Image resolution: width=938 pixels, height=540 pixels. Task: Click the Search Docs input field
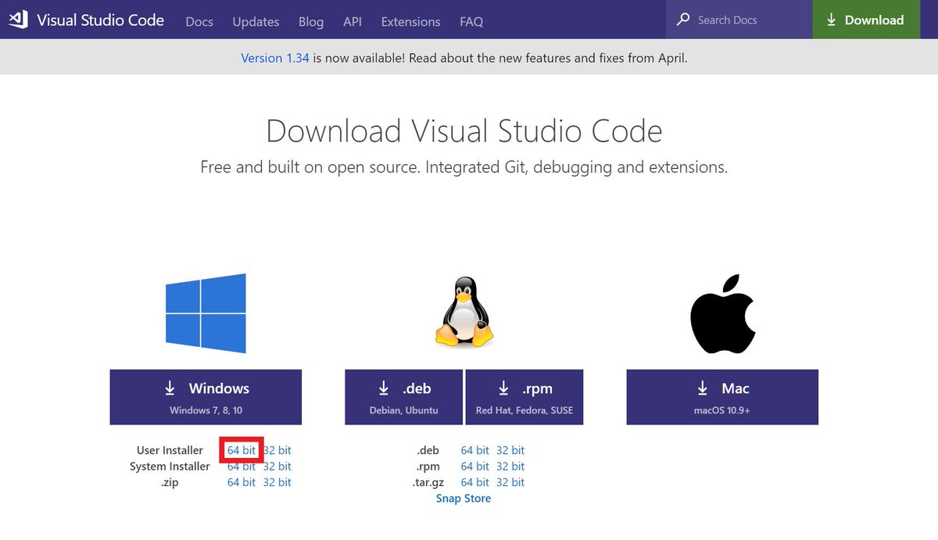(739, 20)
